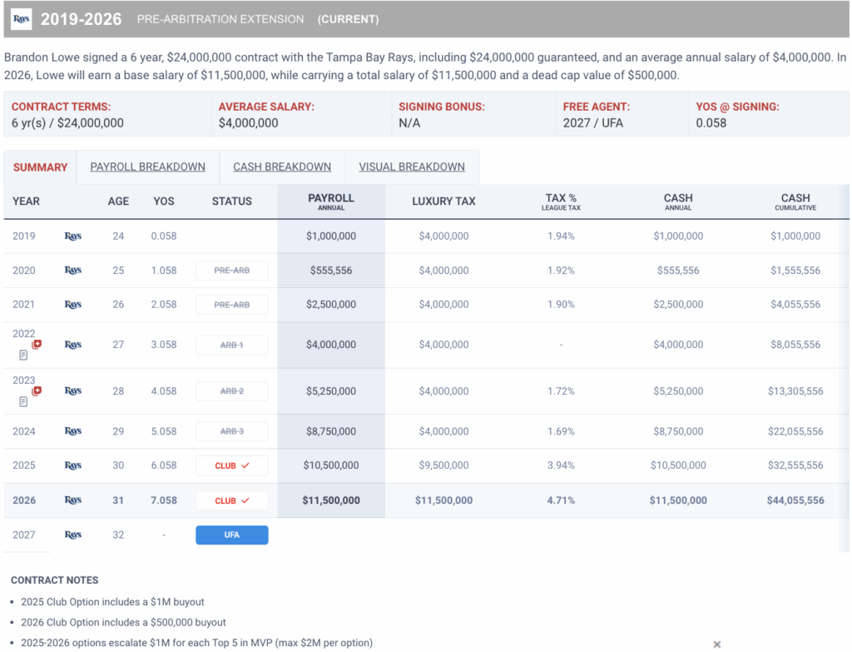Click the Rays logo in the contract header

click(22, 19)
